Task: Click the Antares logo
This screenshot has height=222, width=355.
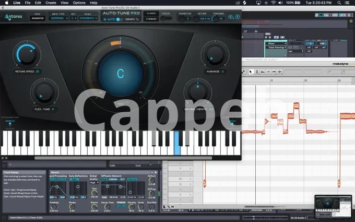Action: coord(14,17)
